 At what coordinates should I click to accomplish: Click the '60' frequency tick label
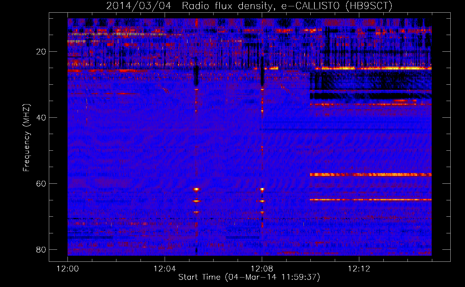pos(41,183)
